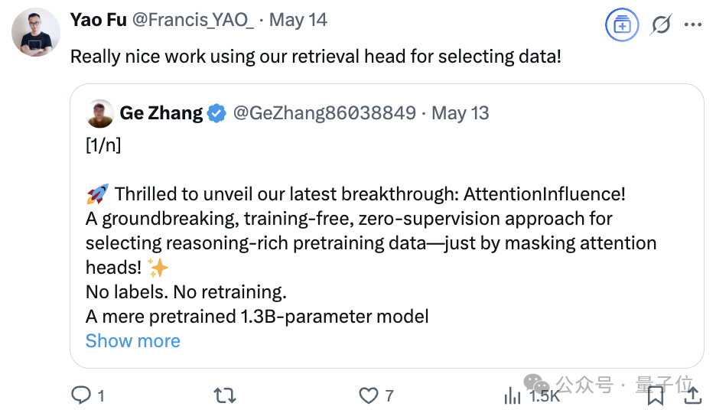Open the three-dot more options menu
This screenshot has width=716, height=413.
coord(693,24)
